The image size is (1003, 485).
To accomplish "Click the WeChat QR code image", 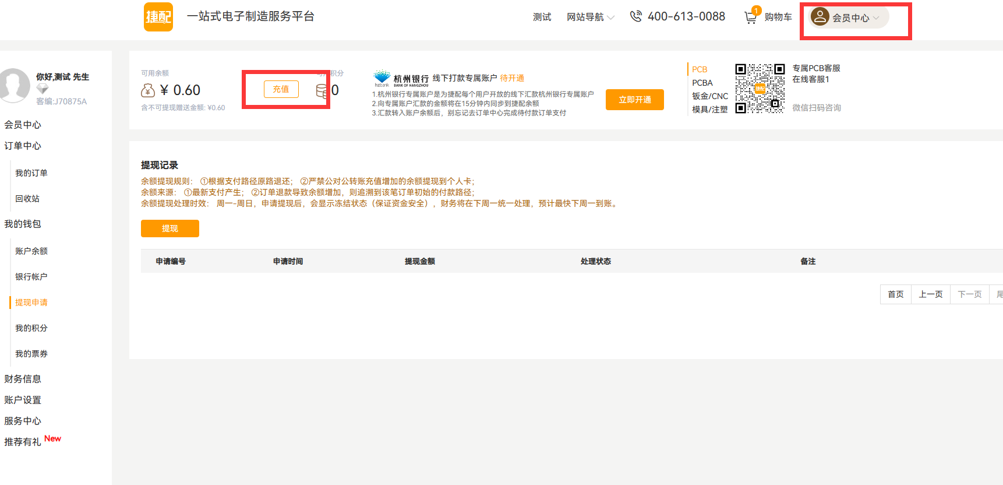I will pos(760,89).
